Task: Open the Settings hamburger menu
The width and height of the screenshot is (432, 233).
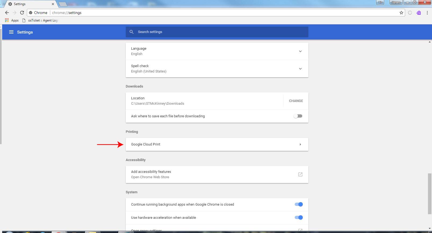Action: pyautogui.click(x=11, y=32)
